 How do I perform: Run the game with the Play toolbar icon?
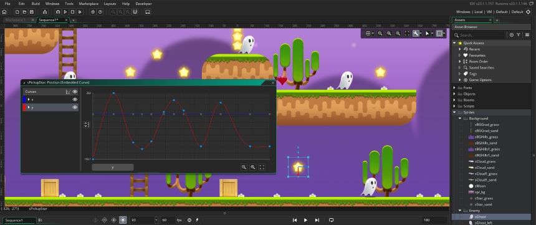coord(65,12)
